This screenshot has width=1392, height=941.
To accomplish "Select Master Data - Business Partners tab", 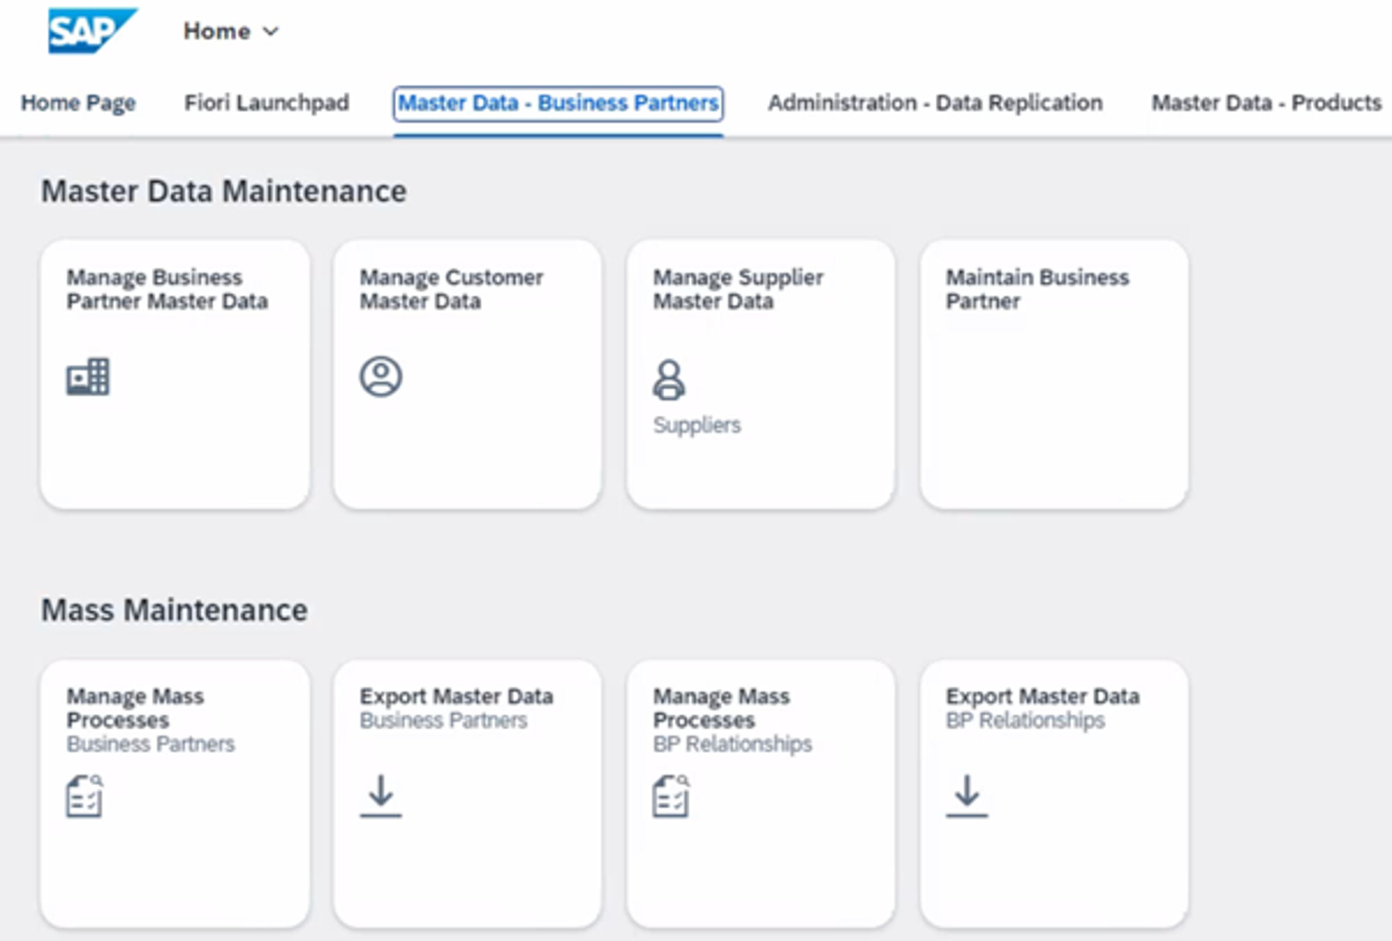I will 558,103.
